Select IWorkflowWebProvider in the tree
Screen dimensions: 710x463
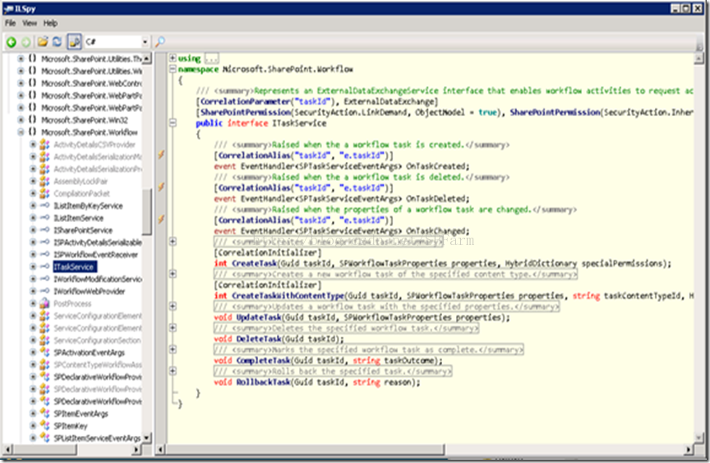point(90,291)
